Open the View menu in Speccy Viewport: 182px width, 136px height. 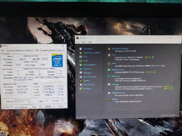click(x=83, y=42)
